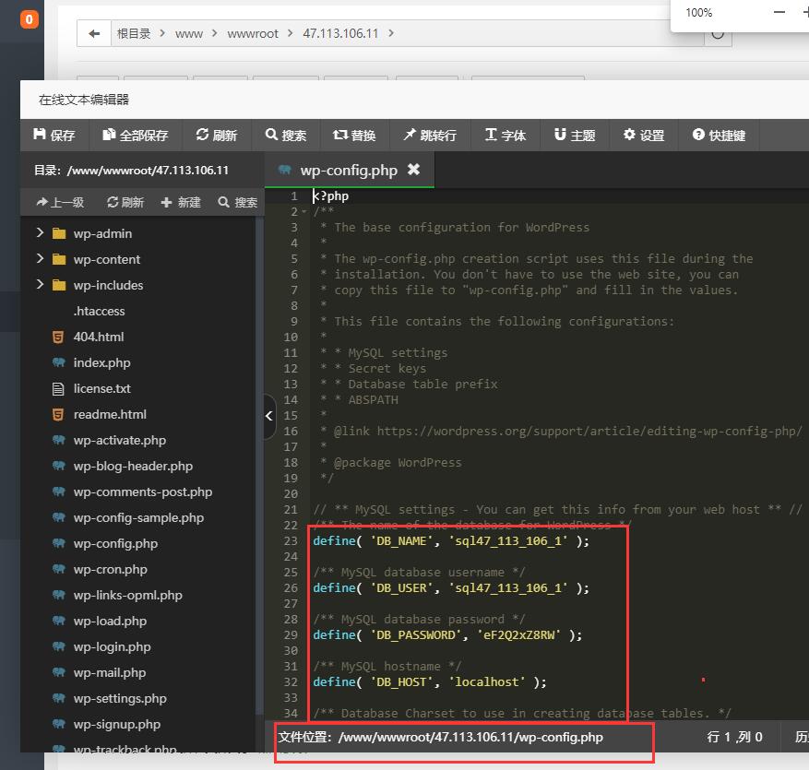Open wp-blog-header.php from file tree
Image resolution: width=809 pixels, height=770 pixels.
[x=133, y=466]
